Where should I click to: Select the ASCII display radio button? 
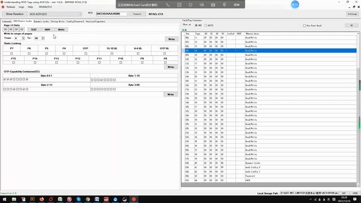(x=205, y=25)
